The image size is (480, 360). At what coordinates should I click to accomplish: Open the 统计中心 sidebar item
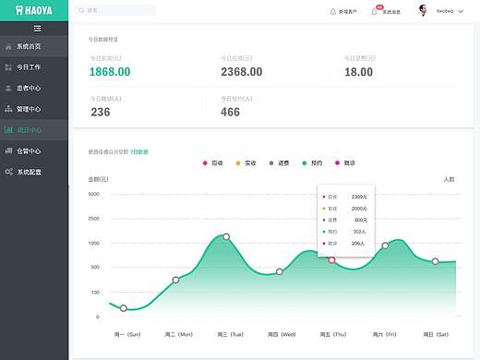coord(34,130)
